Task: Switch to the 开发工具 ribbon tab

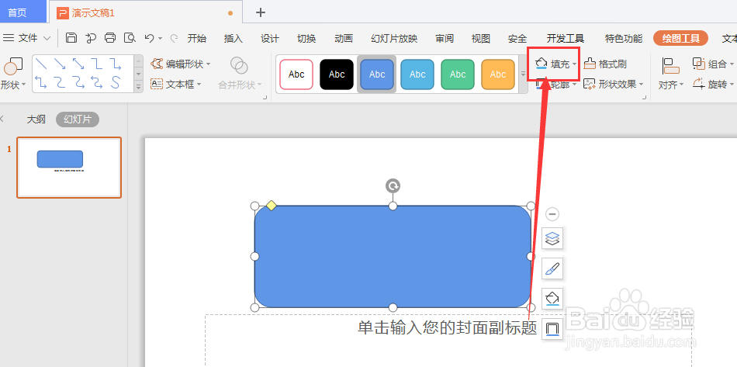Action: 566,39
